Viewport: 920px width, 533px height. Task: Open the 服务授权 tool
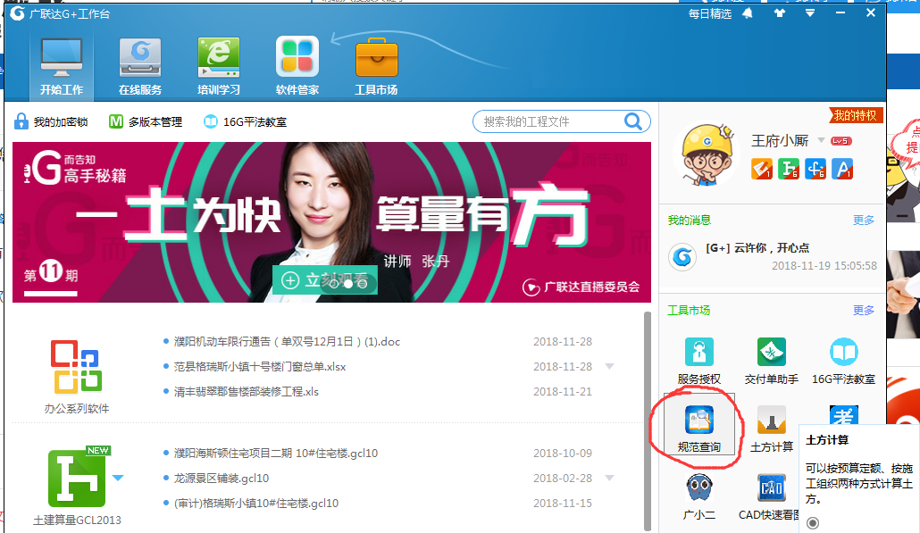[698, 362]
